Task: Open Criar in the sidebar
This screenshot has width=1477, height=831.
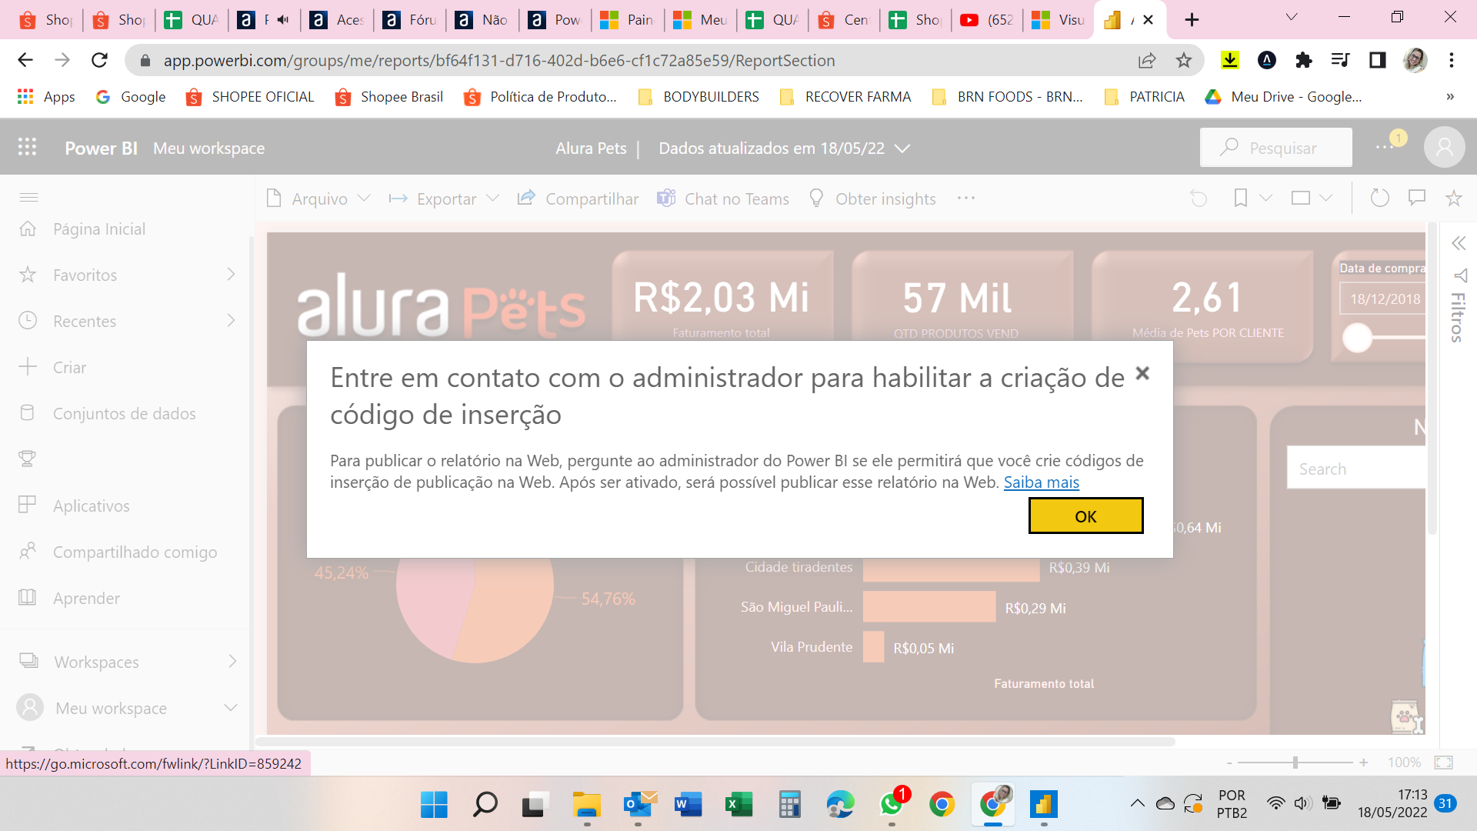Action: (69, 368)
